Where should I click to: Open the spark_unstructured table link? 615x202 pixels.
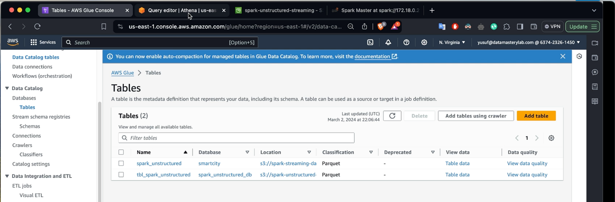tap(159, 163)
